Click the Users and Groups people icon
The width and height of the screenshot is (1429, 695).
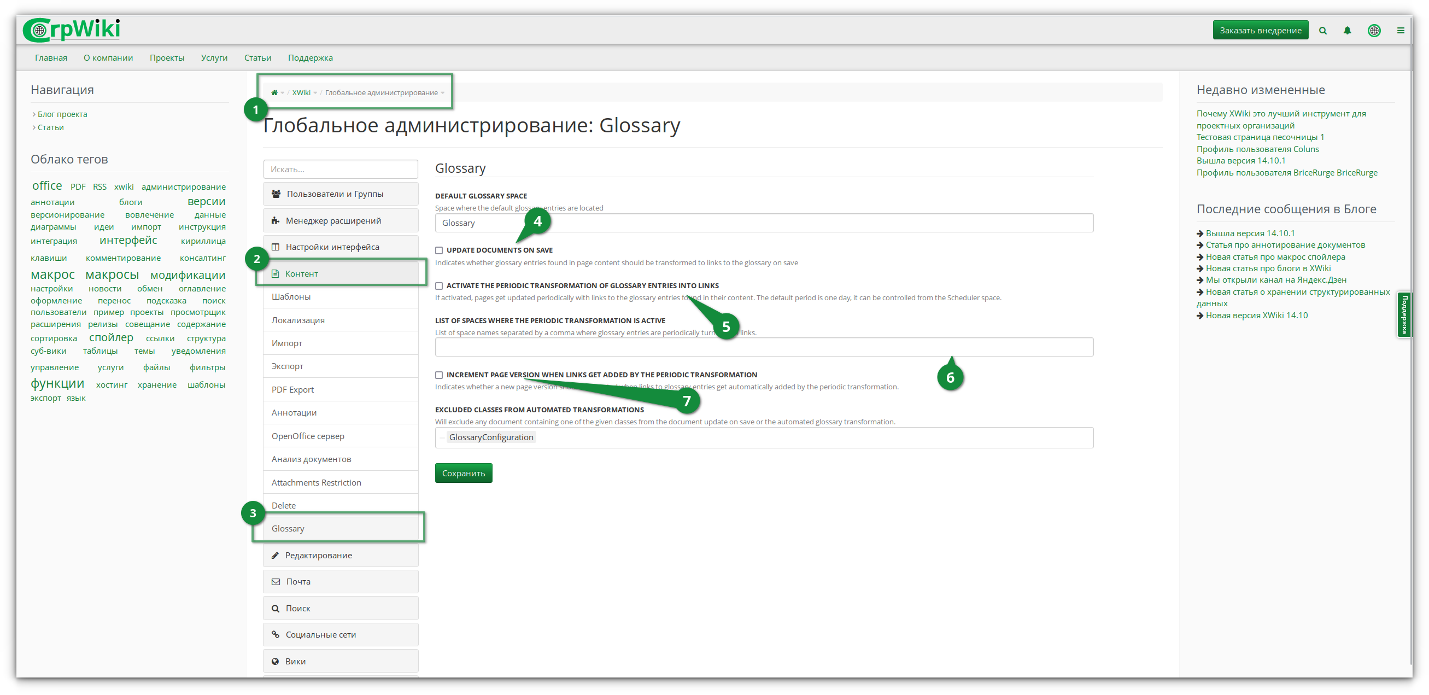click(x=276, y=194)
